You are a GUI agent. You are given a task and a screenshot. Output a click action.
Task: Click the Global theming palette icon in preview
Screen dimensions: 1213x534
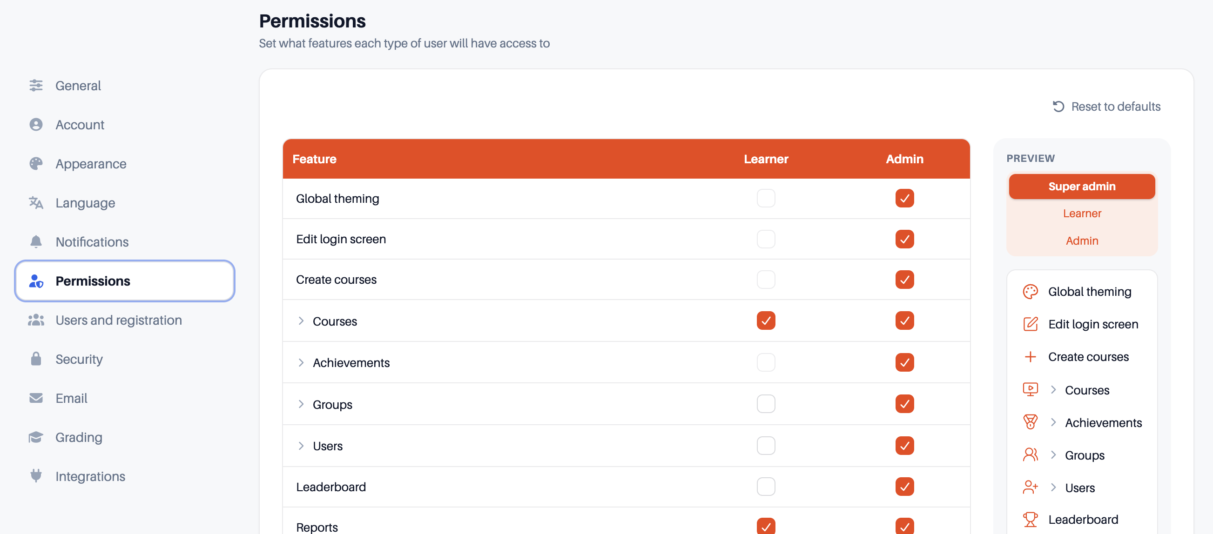1030,292
